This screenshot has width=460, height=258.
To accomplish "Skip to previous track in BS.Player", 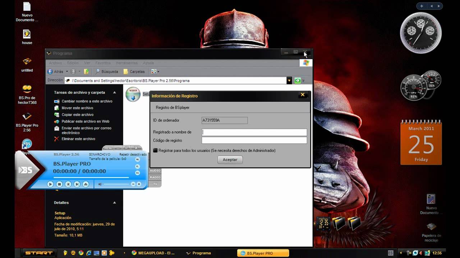I will pyautogui.click(x=68, y=184).
